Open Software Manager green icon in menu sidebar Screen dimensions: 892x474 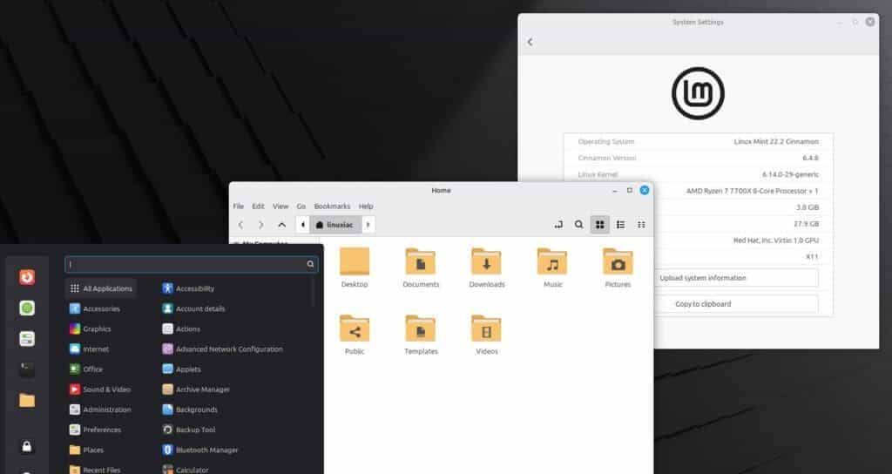pos(27,308)
